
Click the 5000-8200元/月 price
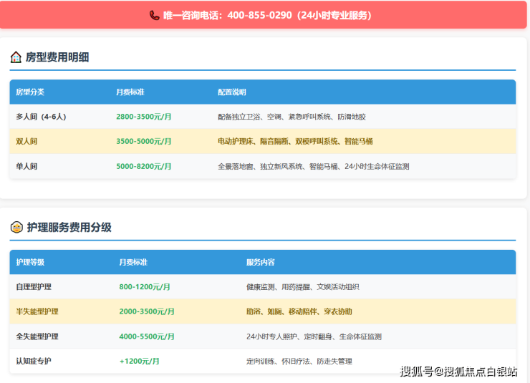[144, 166]
